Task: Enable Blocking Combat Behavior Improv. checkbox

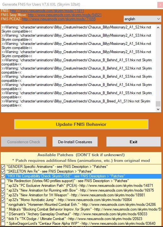Action: click(x=3, y=209)
